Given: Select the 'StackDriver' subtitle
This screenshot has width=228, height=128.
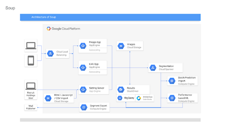Looking at the screenshot, I should point(133,91).
